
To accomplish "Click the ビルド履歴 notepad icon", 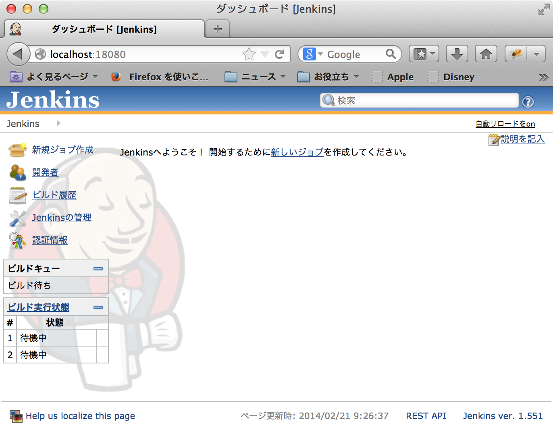I will [x=18, y=195].
